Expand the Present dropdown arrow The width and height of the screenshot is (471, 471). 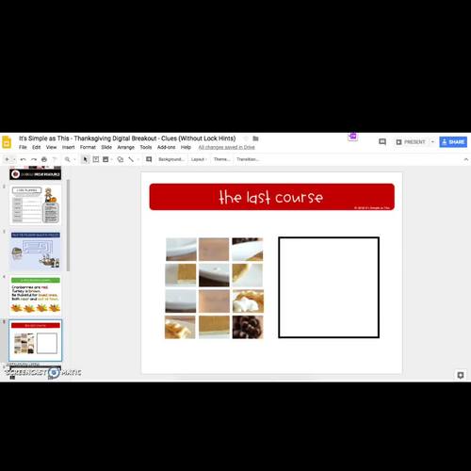(432, 142)
